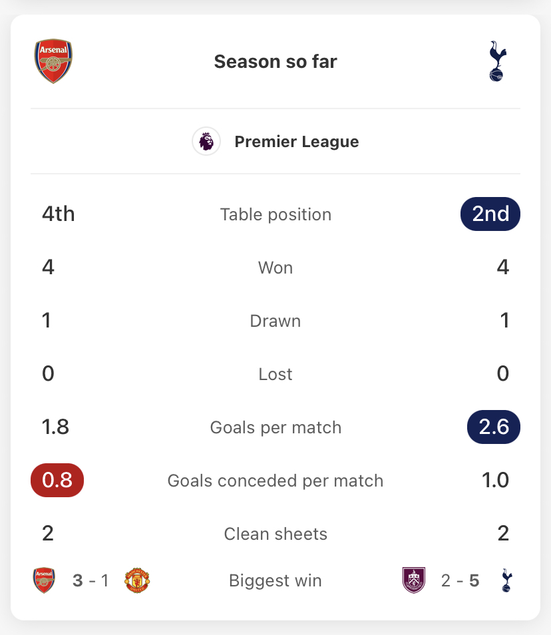Image resolution: width=551 pixels, height=635 pixels.
Task: Click the highlighted 2nd table position badge
Action: pyautogui.click(x=490, y=214)
